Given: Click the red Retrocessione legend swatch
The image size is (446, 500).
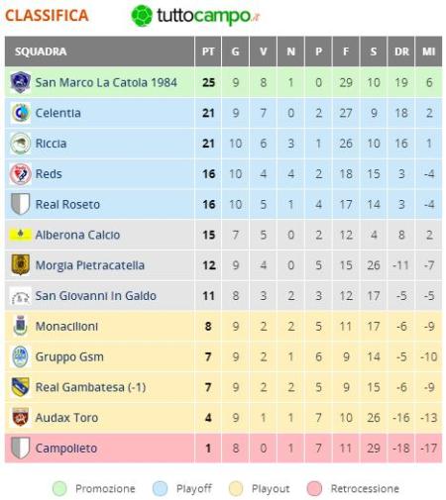Looking at the screenshot, I should click(x=314, y=488).
